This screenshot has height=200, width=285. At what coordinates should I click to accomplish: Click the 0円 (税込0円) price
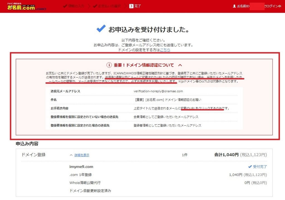[255, 183]
